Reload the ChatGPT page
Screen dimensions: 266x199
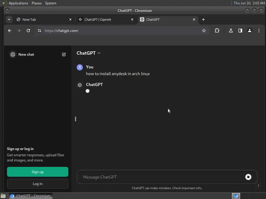[x=28, y=31]
